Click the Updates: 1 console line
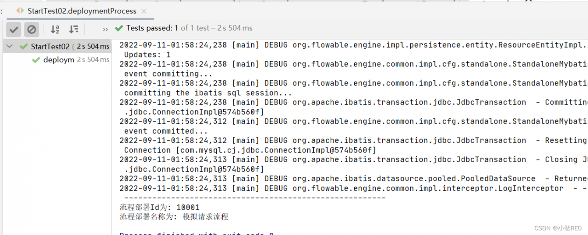 (x=147, y=55)
